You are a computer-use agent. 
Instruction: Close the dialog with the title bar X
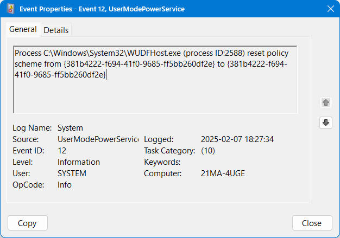coord(330,9)
